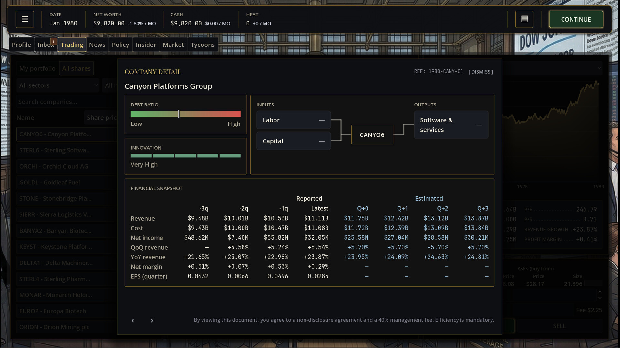This screenshot has width=620, height=348.
Task: Click the Search companies field
Action: coord(65,102)
